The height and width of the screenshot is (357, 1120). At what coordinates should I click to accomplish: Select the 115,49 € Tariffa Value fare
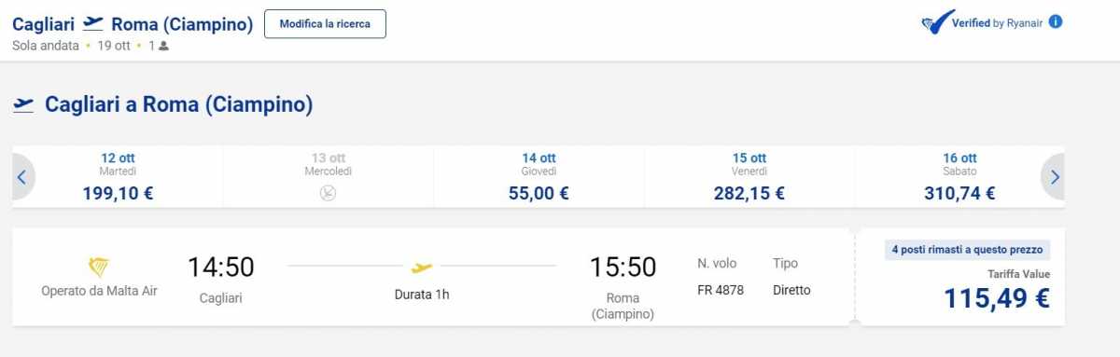click(961, 277)
